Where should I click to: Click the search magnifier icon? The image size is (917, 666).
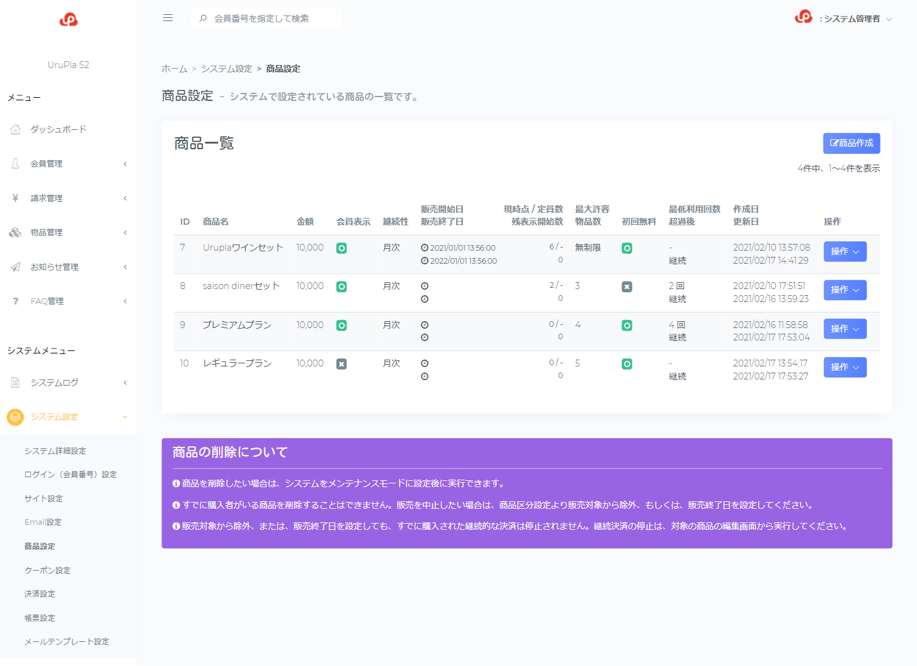203,19
